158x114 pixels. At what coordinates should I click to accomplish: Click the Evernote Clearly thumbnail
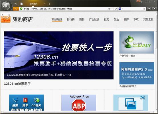(137, 42)
